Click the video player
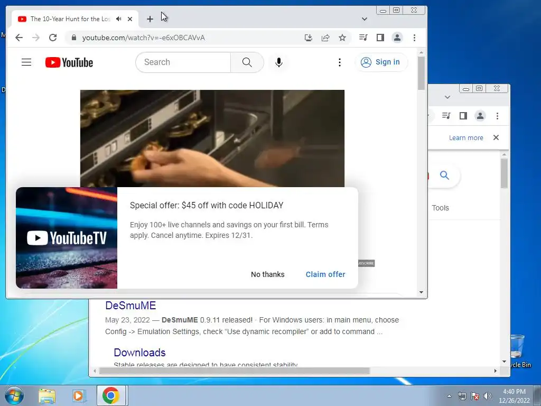The width and height of the screenshot is (541, 406). pyautogui.click(x=212, y=139)
